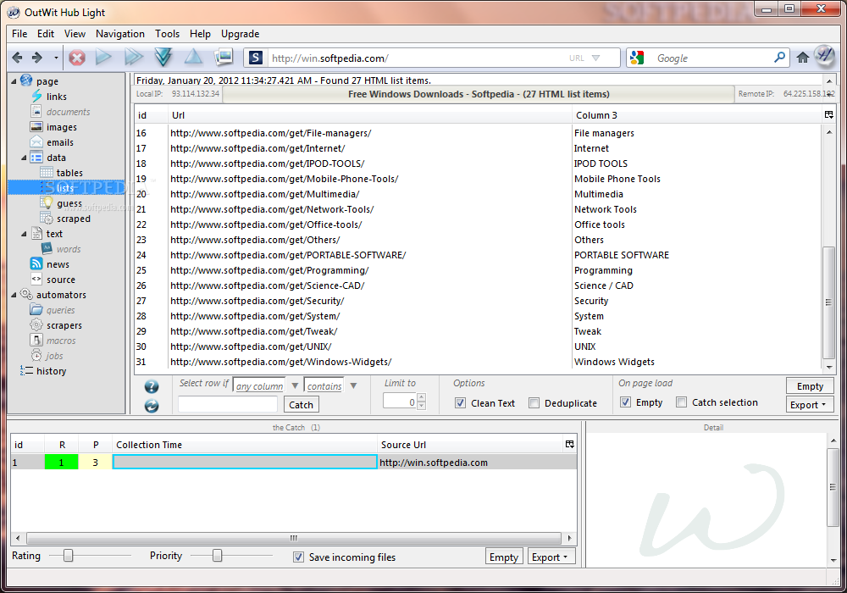The width and height of the screenshot is (847, 593).
Task: Click the select-row filter text field
Action: (x=227, y=405)
